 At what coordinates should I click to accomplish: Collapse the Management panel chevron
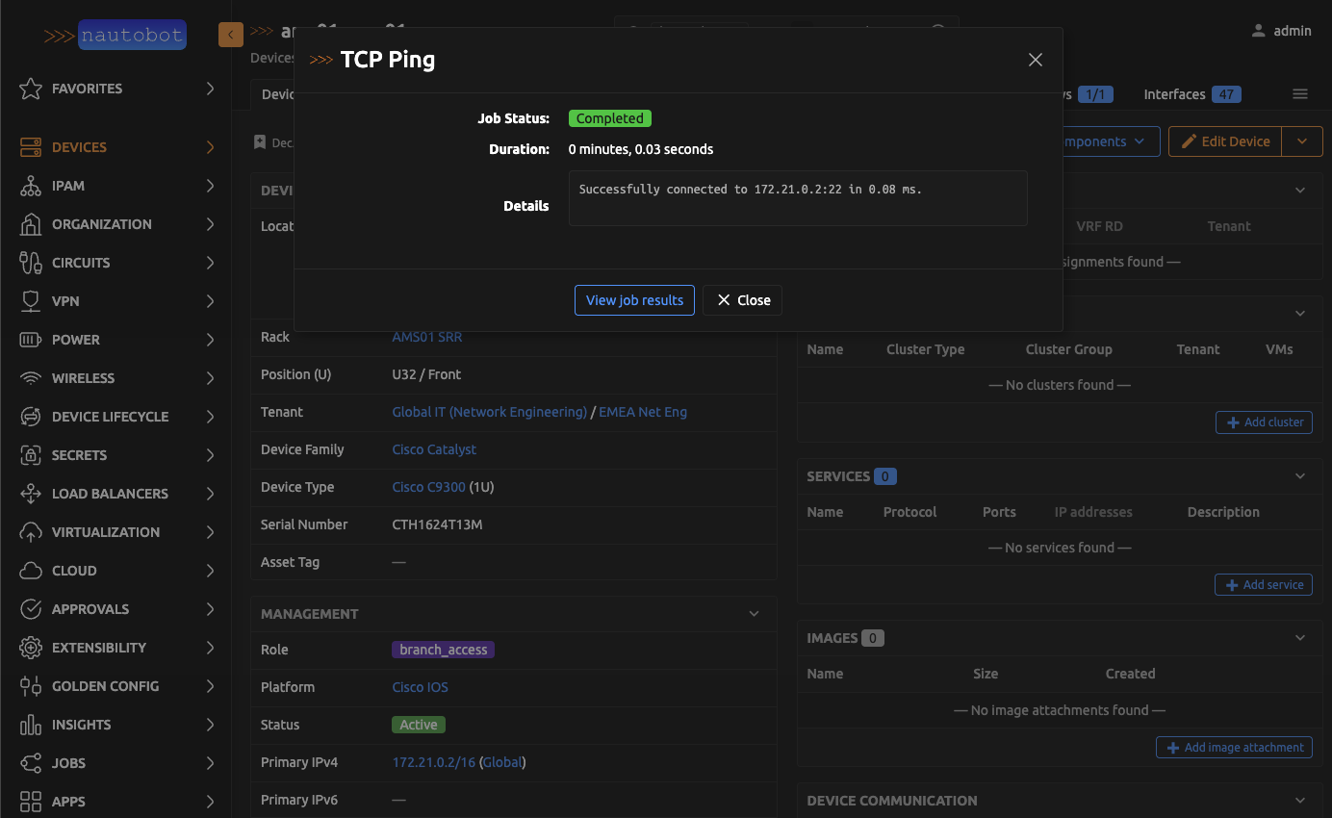(x=755, y=614)
